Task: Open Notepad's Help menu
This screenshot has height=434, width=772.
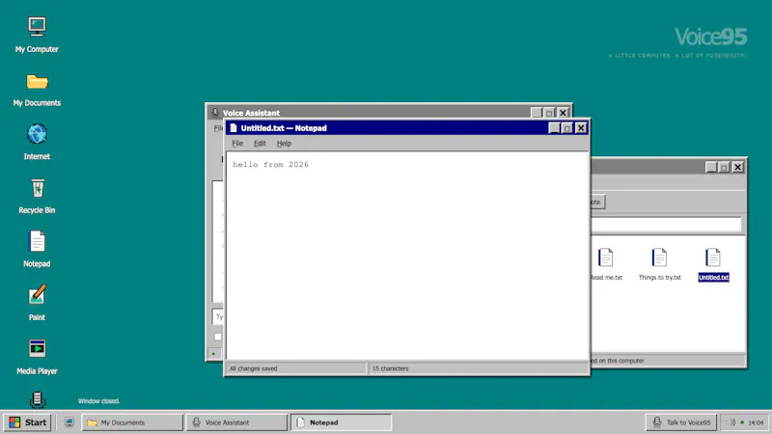Action: pyautogui.click(x=284, y=143)
